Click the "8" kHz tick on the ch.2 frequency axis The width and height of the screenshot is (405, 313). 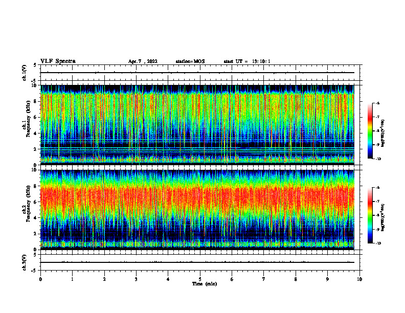[36, 186]
